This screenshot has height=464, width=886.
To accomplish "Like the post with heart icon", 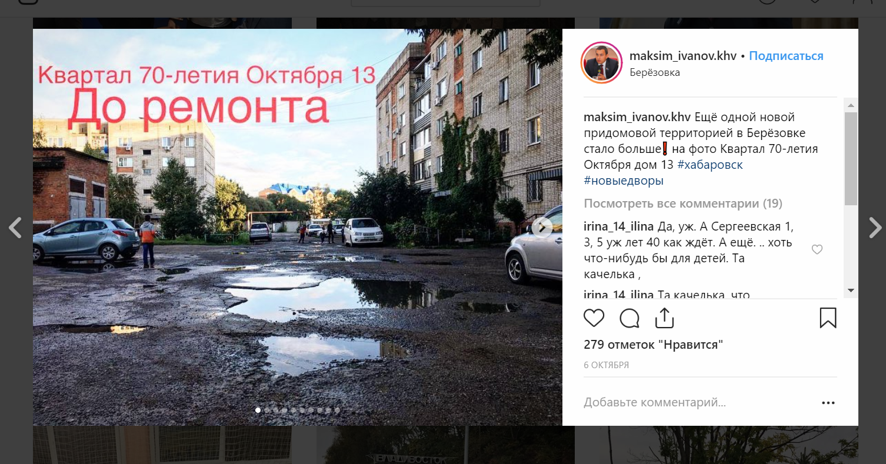I will coord(594,318).
